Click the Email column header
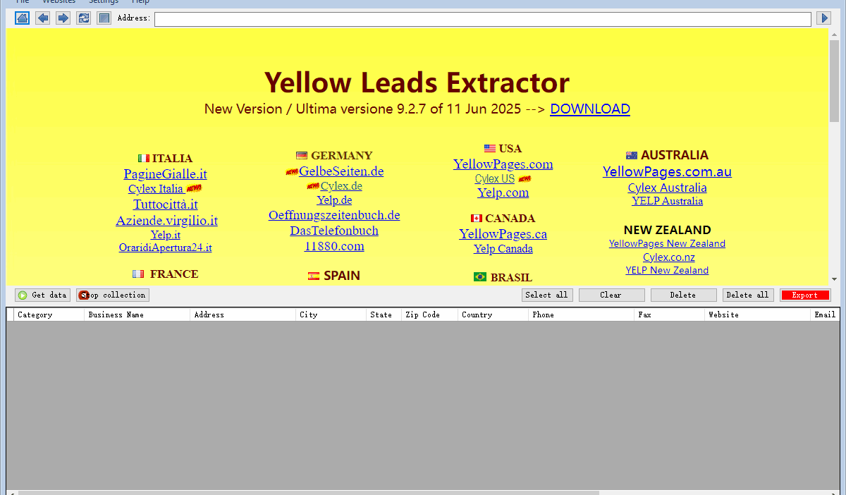 click(825, 314)
